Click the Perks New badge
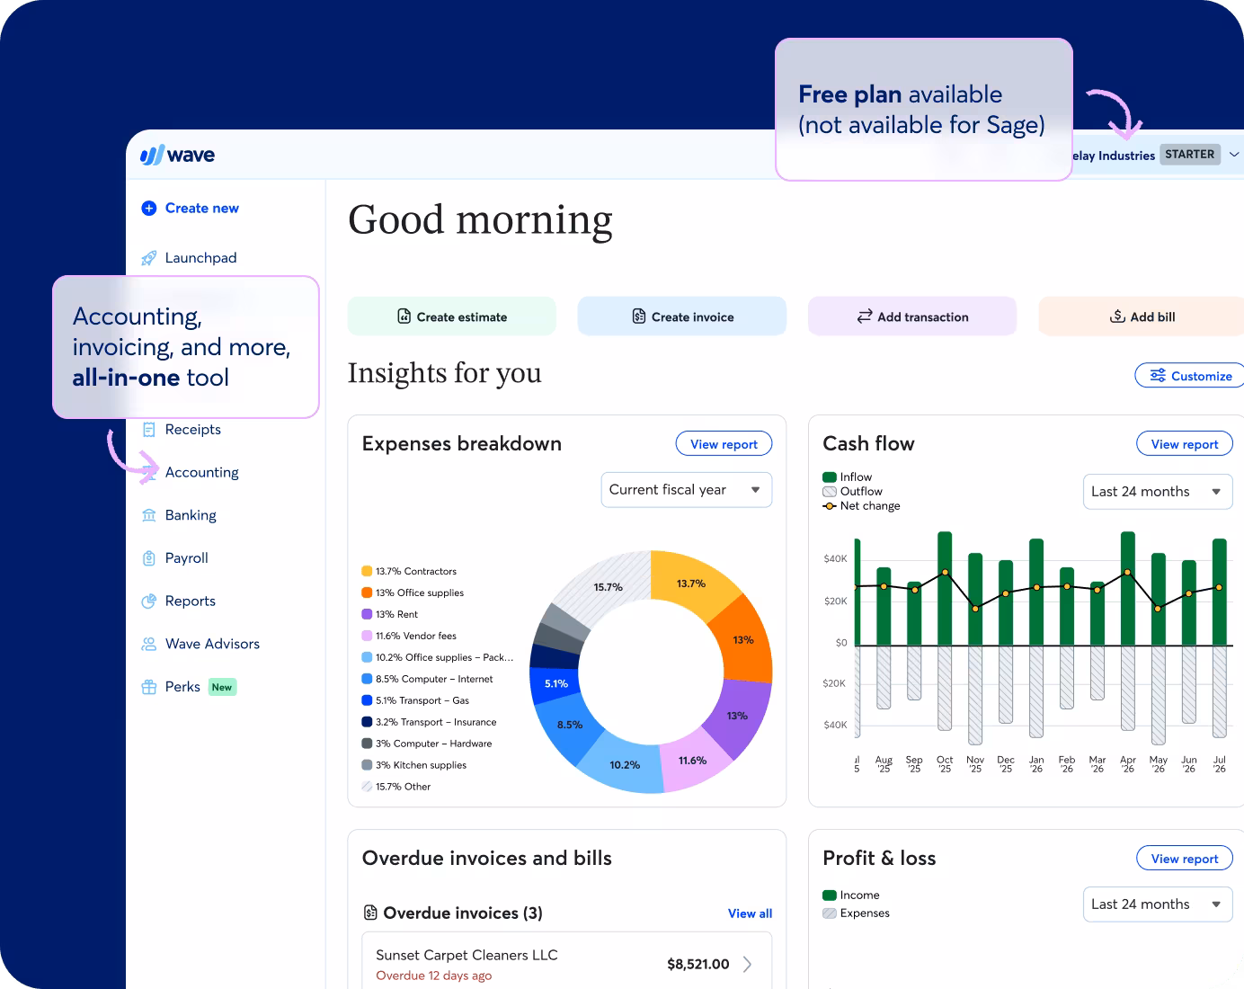1244x989 pixels. click(222, 687)
